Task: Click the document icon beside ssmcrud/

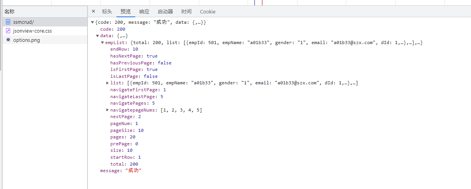Action: pyautogui.click(x=8, y=22)
